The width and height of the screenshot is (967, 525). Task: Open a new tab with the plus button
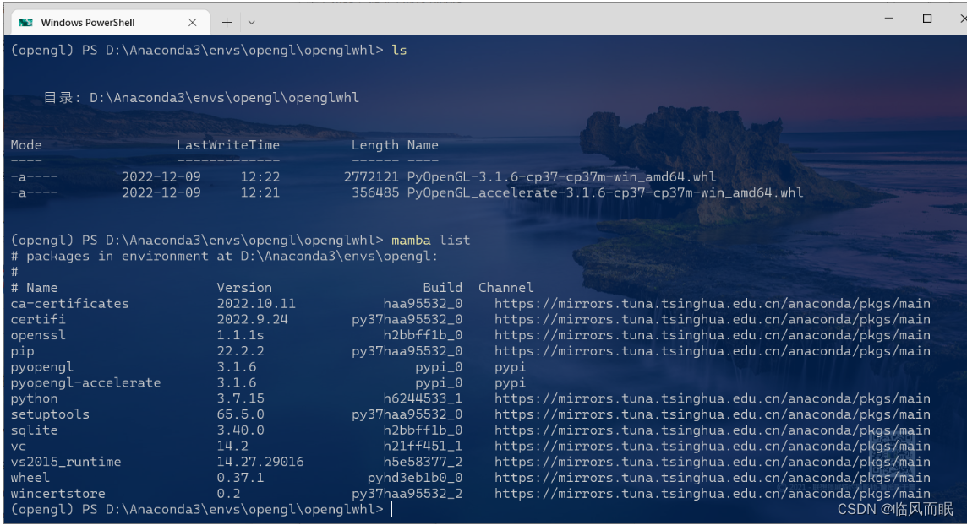227,23
